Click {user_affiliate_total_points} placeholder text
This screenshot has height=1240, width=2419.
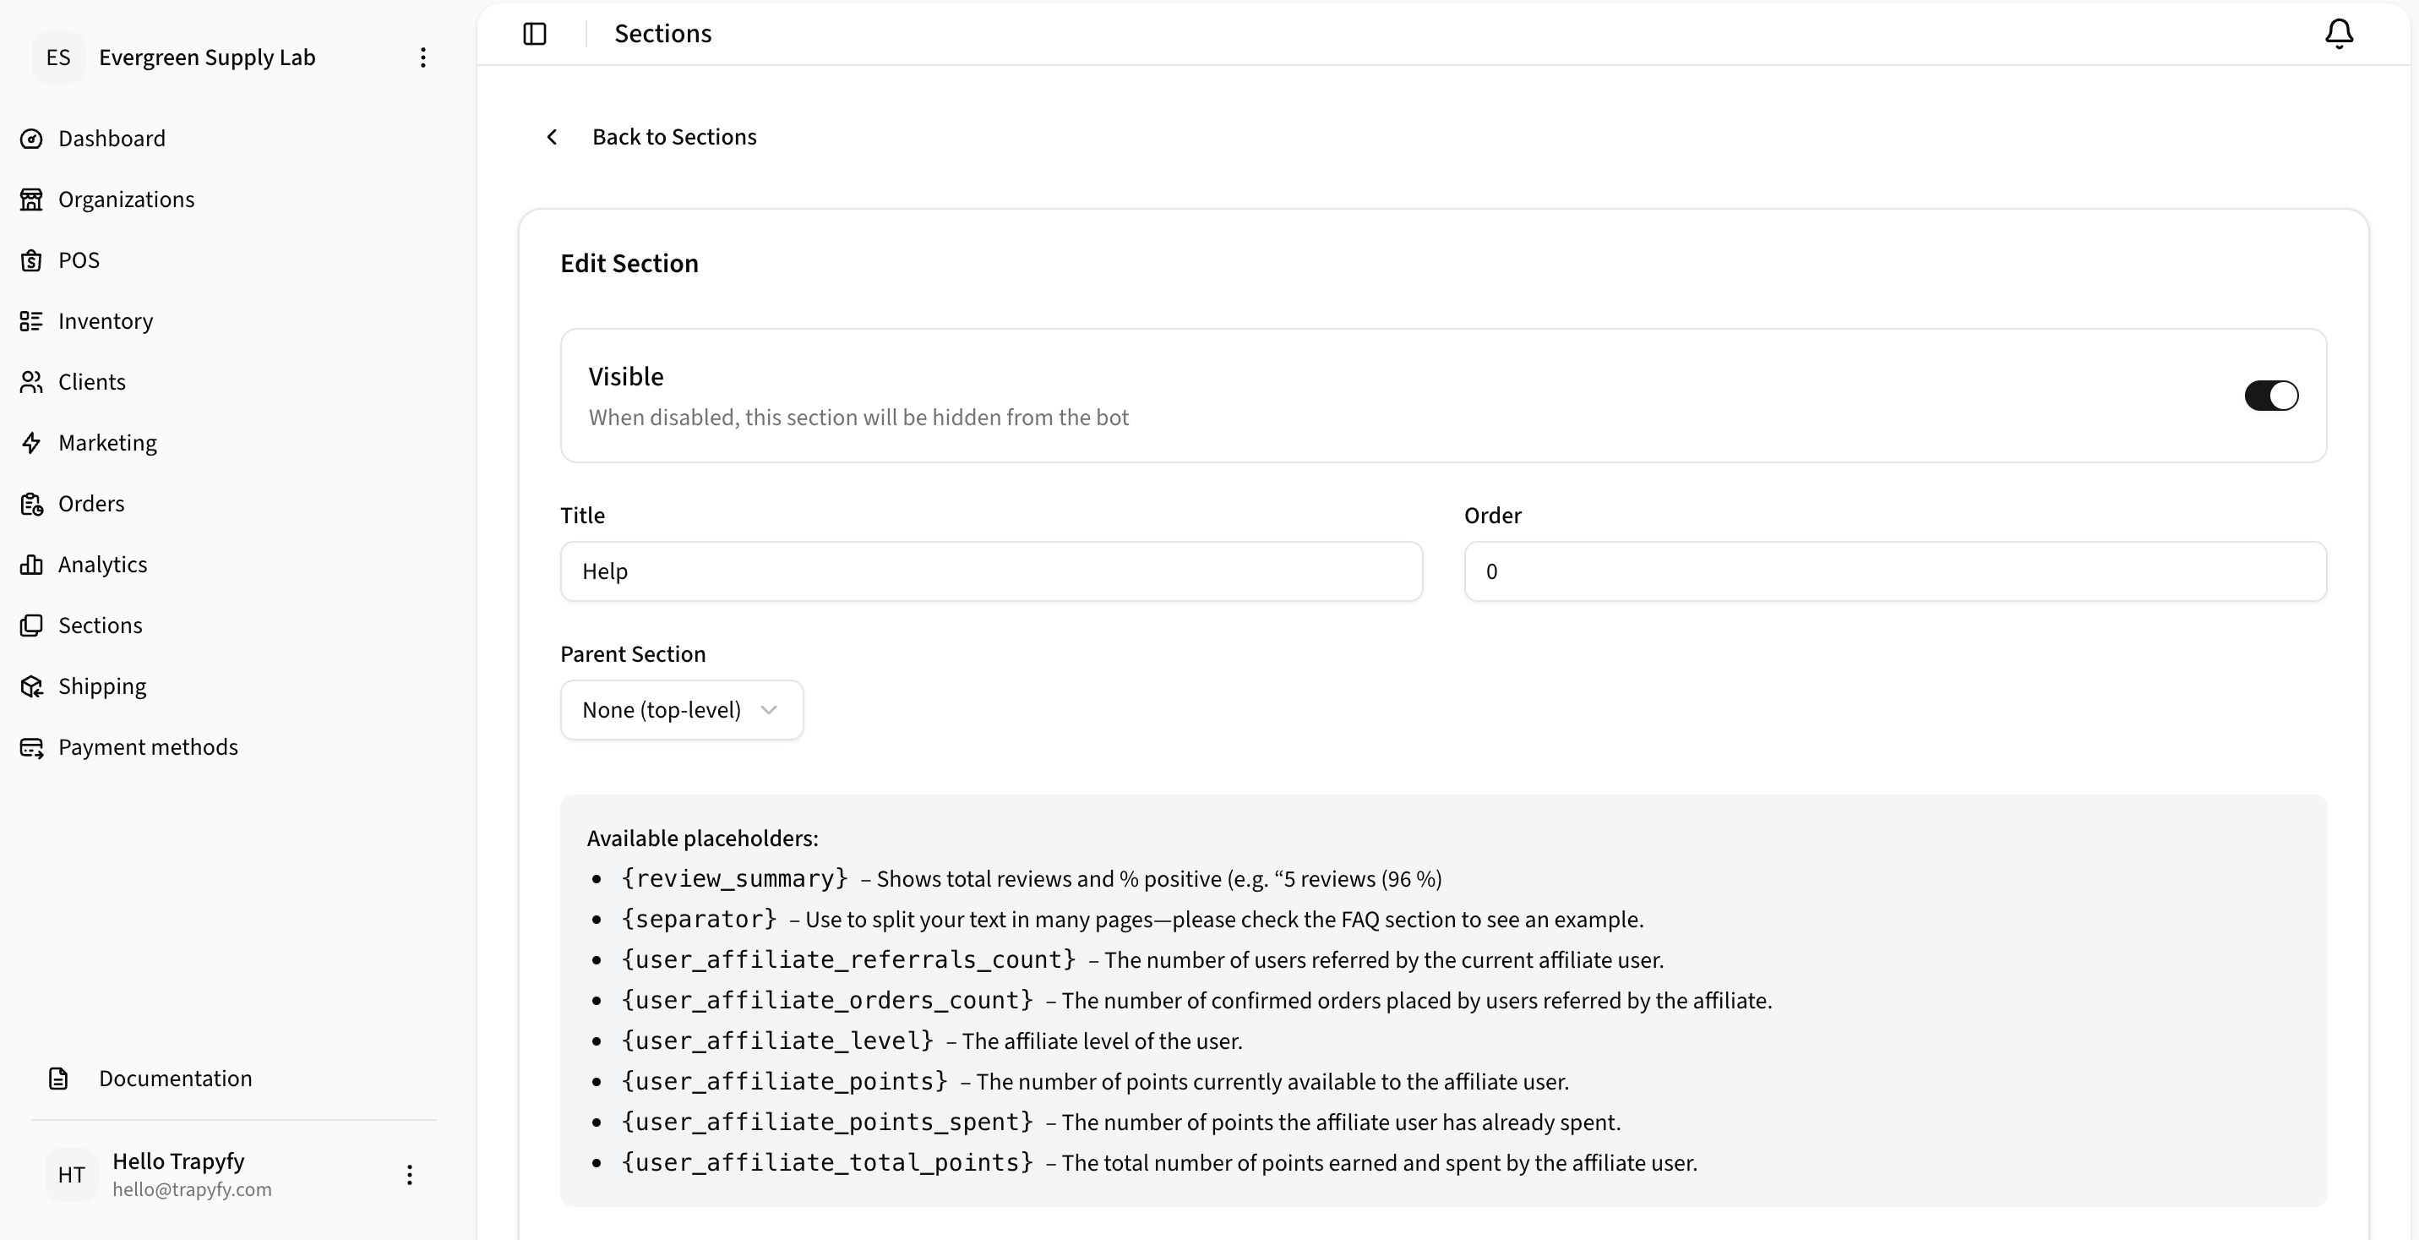[x=826, y=1163]
